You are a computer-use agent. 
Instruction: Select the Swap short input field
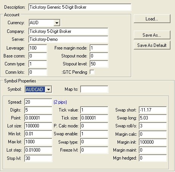click(153, 110)
